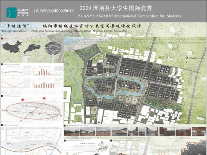Click the first site photo showing a red field
Viewport: 207px width, 155px height.
point(72,131)
